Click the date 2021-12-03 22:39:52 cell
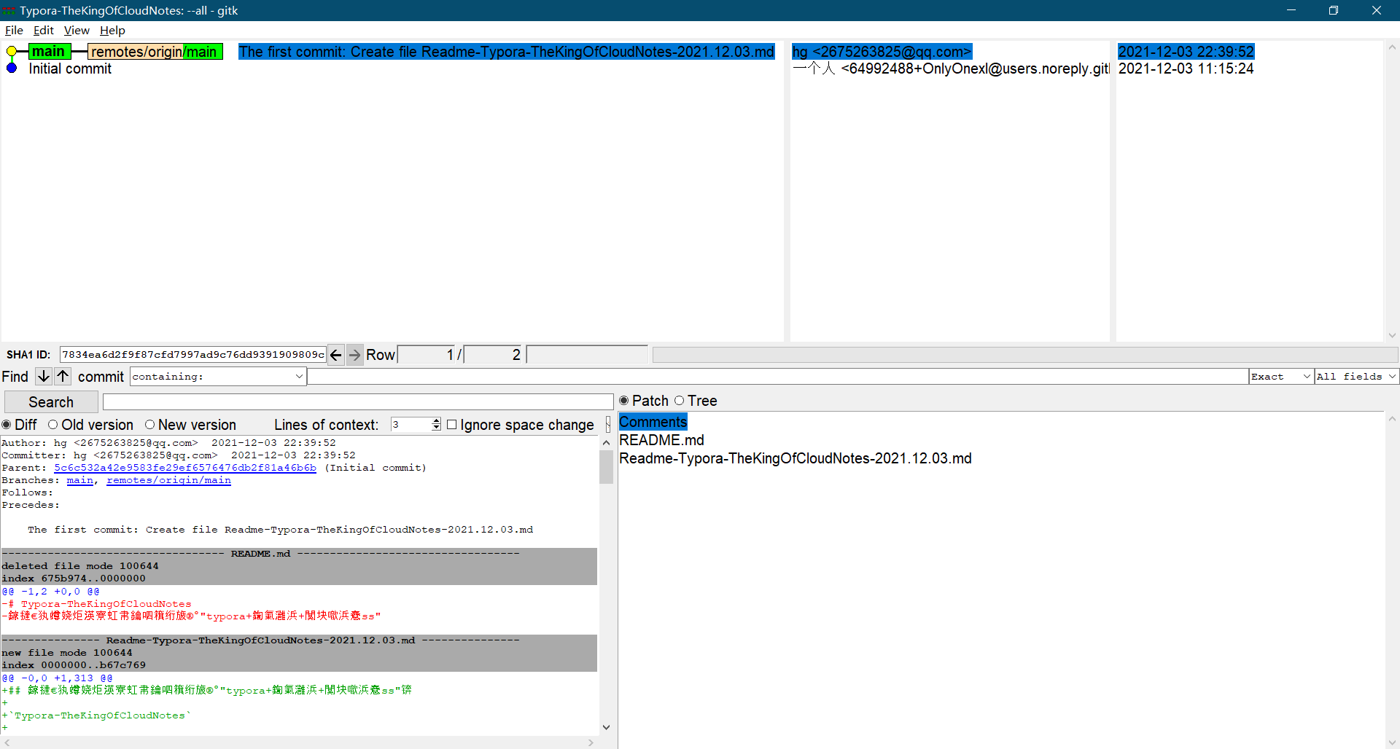Image resolution: width=1400 pixels, height=749 pixels. [x=1186, y=52]
